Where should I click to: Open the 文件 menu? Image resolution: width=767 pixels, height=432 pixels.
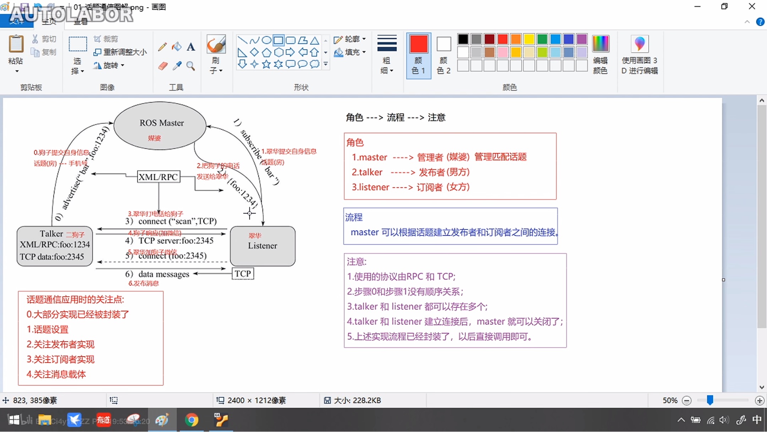[17, 21]
